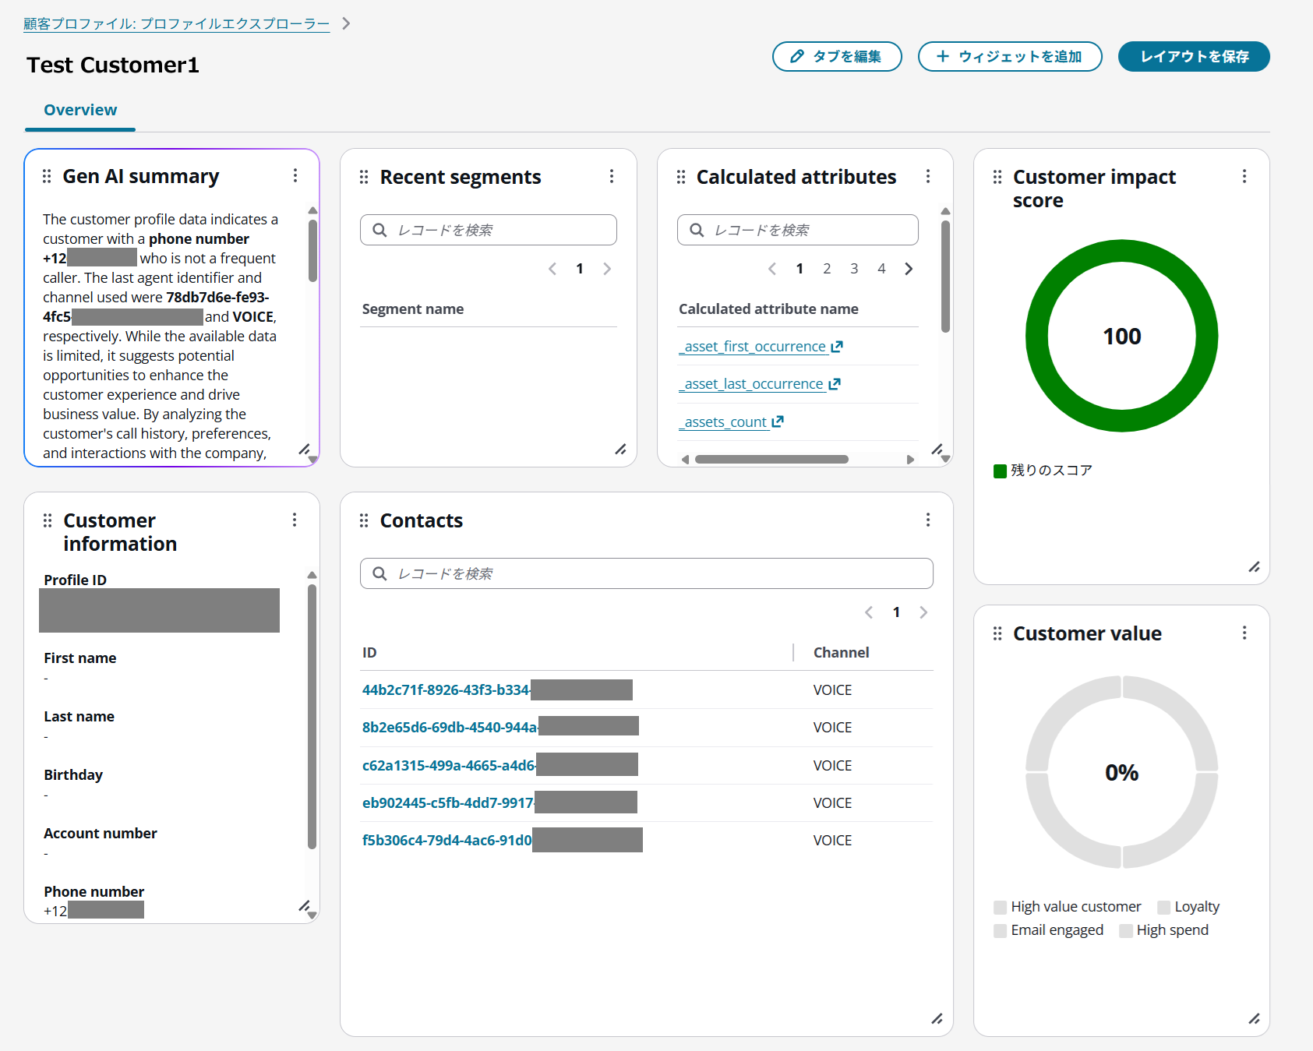Open the Customer value options menu

point(1244,633)
